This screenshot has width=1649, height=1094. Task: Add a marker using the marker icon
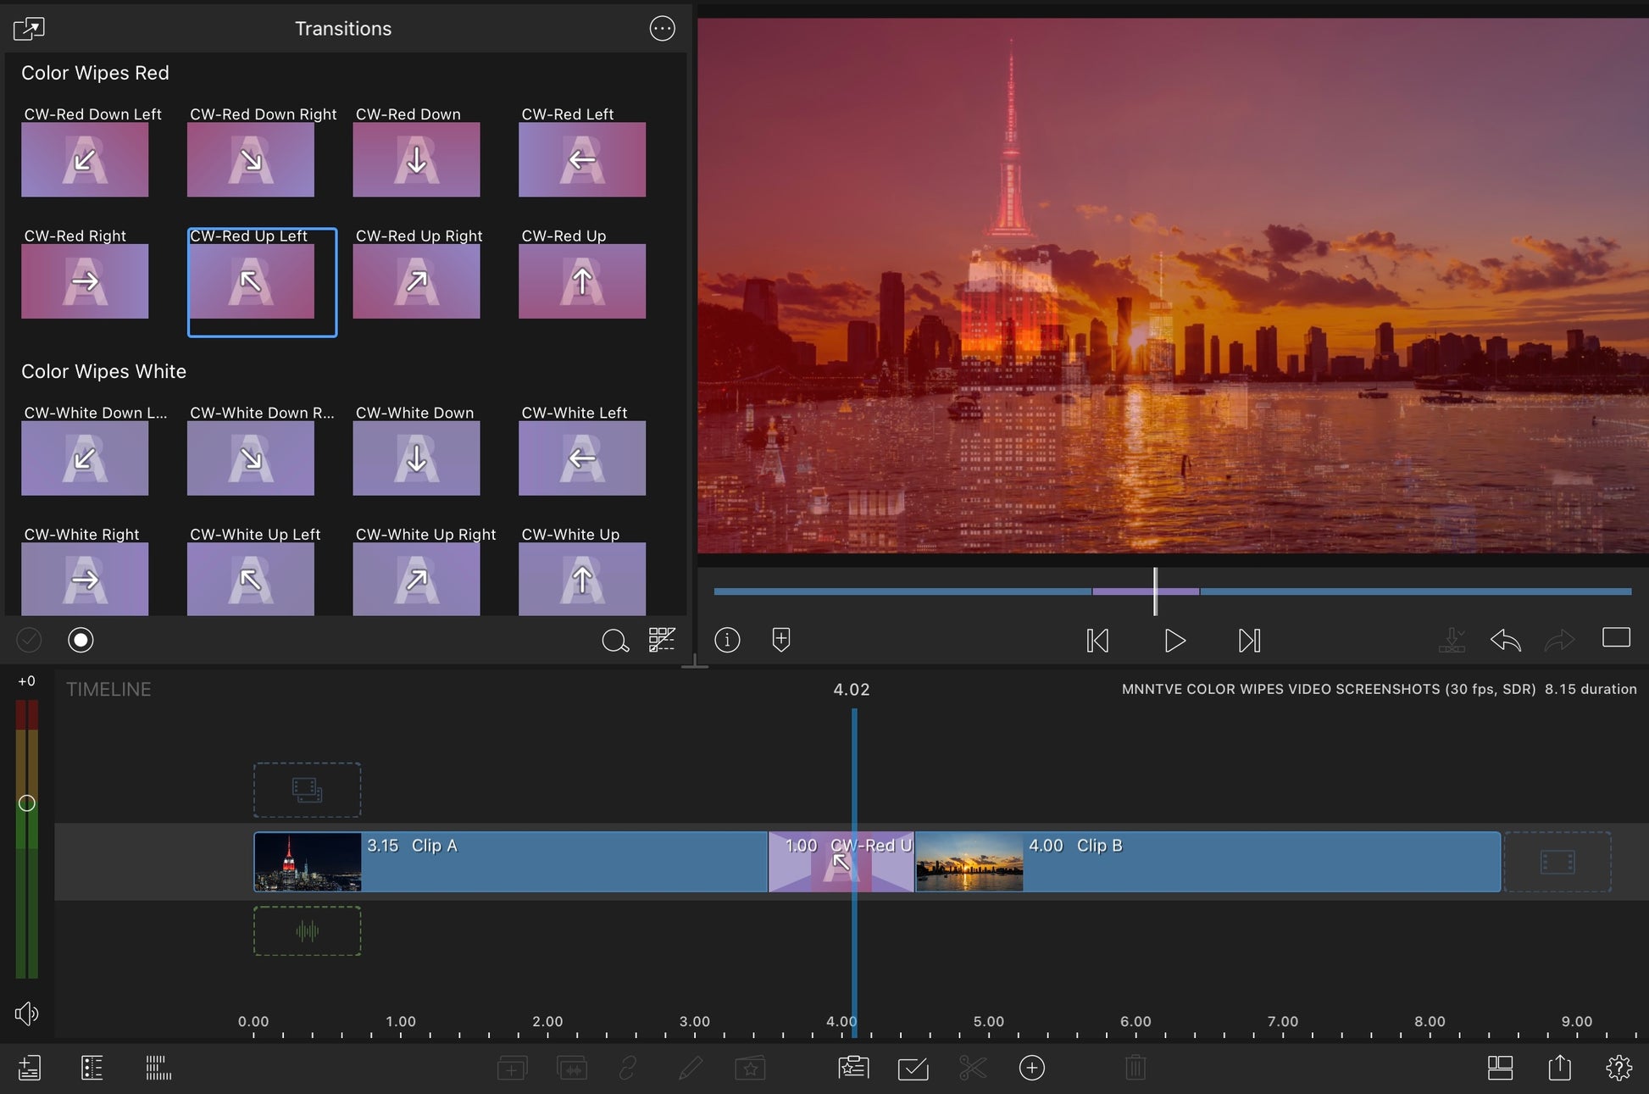pos(781,640)
